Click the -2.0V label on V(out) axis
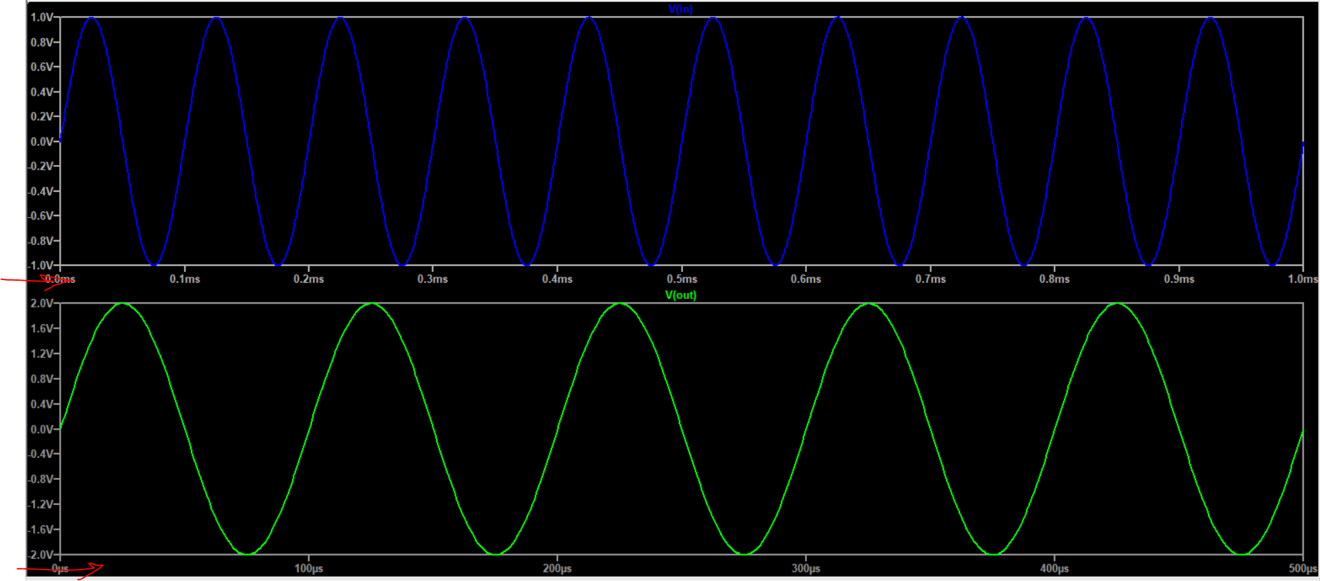 [x=40, y=555]
